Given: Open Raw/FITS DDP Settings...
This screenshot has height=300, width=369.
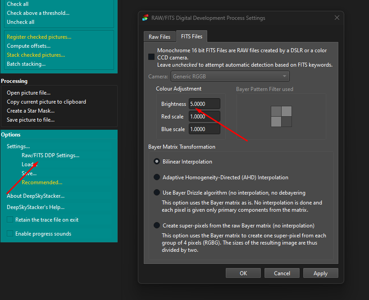Looking at the screenshot, I should 50,155.
